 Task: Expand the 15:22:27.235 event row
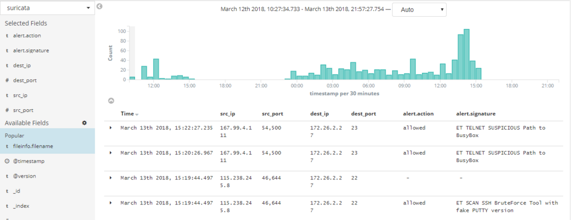coord(111,128)
